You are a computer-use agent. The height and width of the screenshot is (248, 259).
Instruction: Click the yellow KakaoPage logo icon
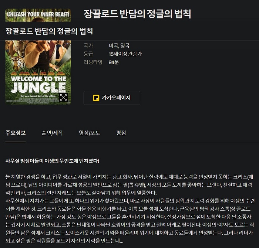click(x=96, y=98)
